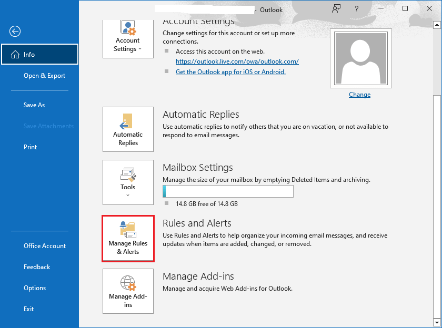Click the vertical scrollbar thumb
442x328 pixels.
point(437,206)
